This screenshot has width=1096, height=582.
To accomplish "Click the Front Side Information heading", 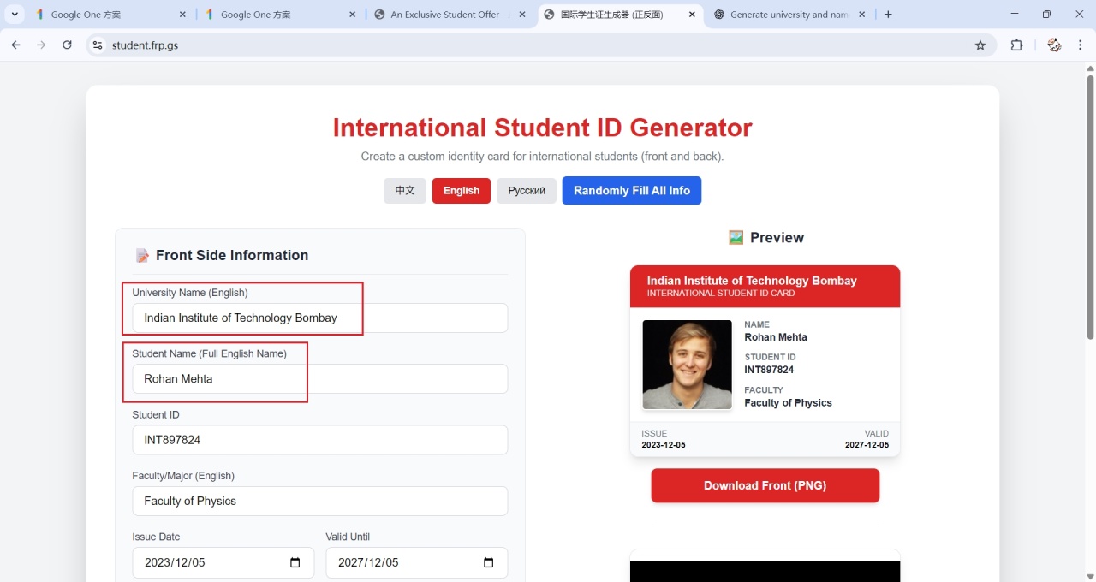I will pyautogui.click(x=232, y=255).
